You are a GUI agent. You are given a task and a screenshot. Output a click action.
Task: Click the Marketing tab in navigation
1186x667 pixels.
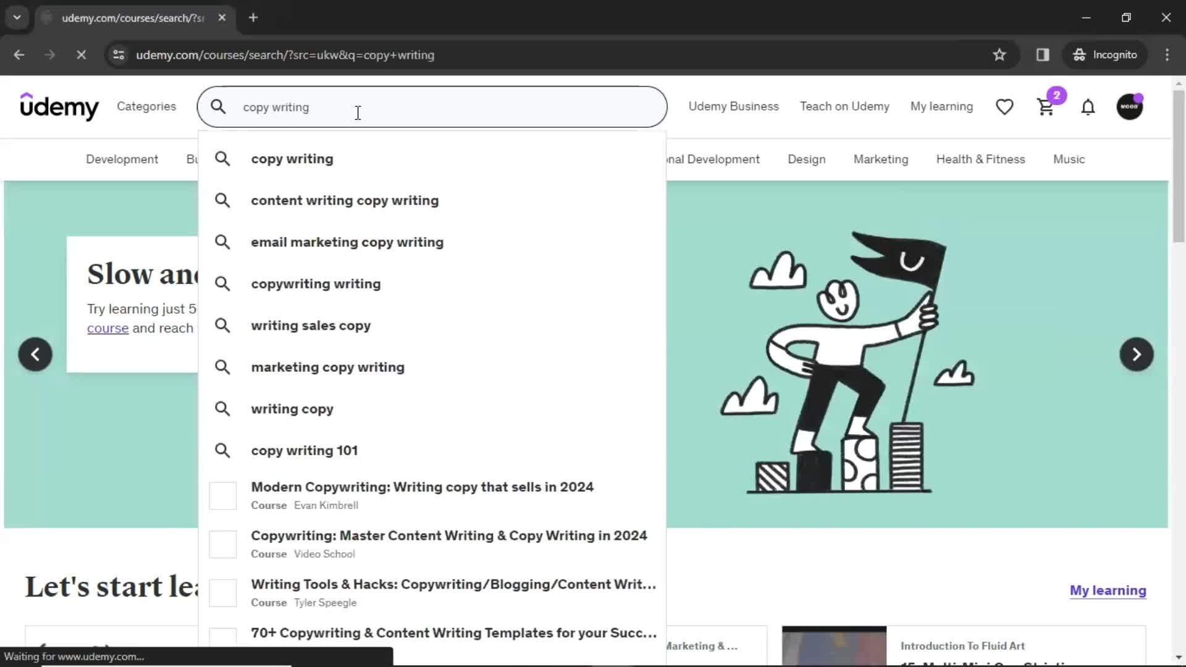pos(880,159)
